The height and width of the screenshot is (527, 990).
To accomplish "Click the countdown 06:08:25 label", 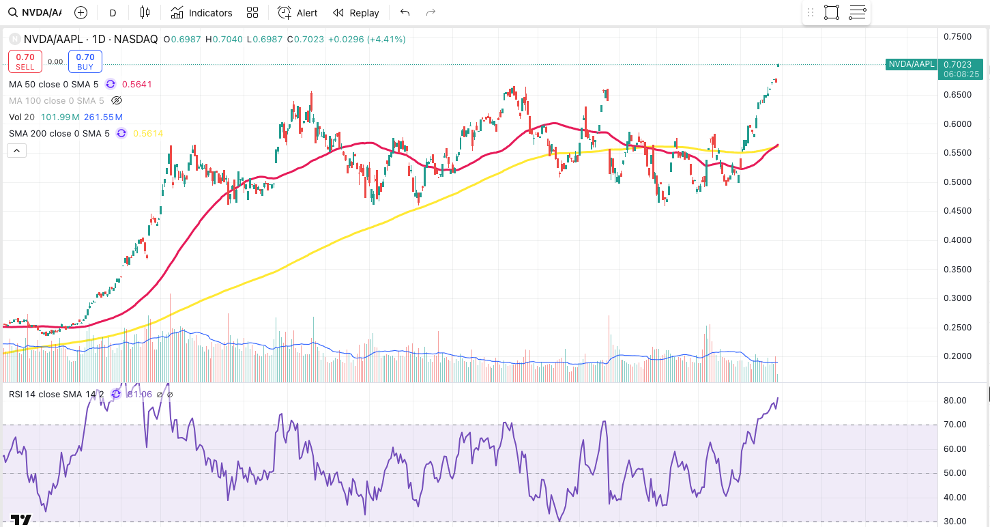I will 961,74.
